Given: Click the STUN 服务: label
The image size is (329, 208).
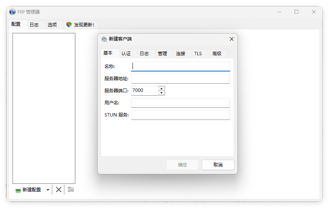Looking at the screenshot, I should pos(117,115).
